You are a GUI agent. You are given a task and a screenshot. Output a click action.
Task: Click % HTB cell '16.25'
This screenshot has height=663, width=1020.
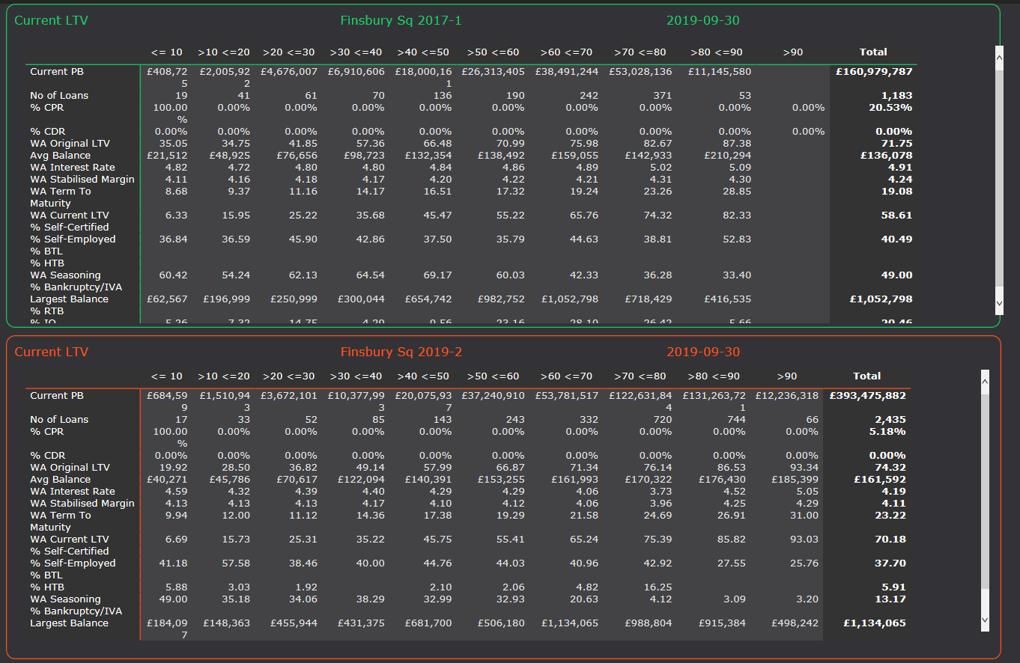[658, 587]
